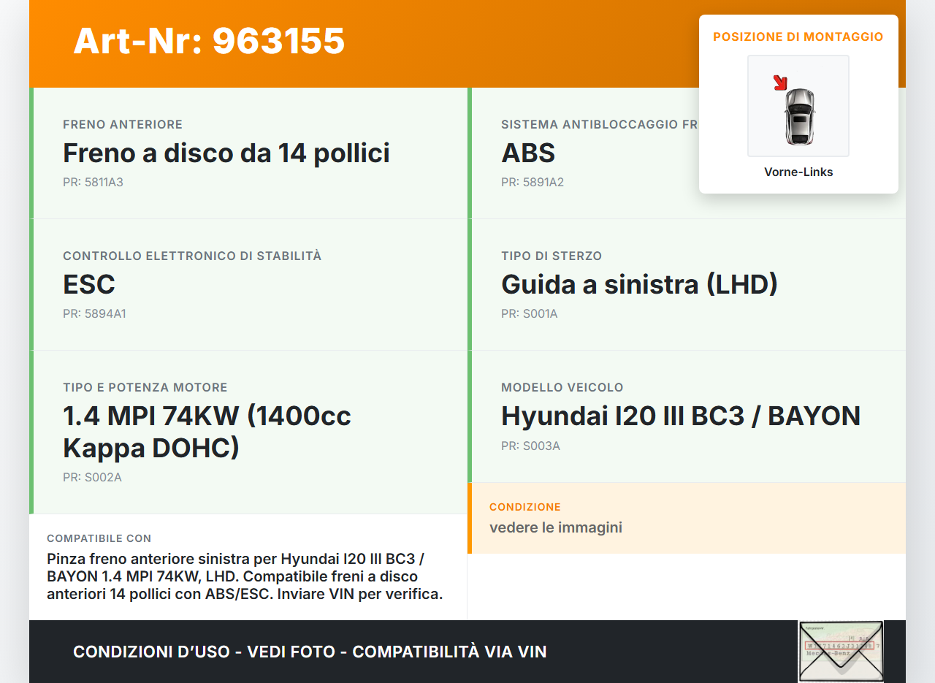The height and width of the screenshot is (683, 935).
Task: Click the COMPATIBILE CON label
Action: pos(99,538)
